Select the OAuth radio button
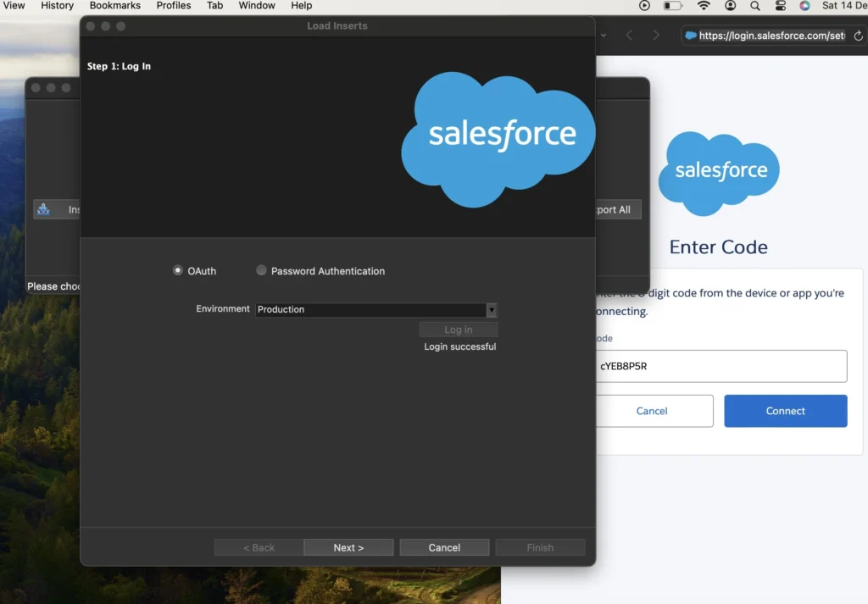 (178, 270)
